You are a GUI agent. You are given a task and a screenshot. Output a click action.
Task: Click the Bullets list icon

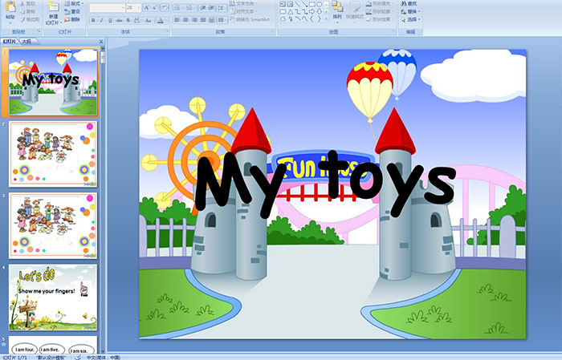(179, 8)
